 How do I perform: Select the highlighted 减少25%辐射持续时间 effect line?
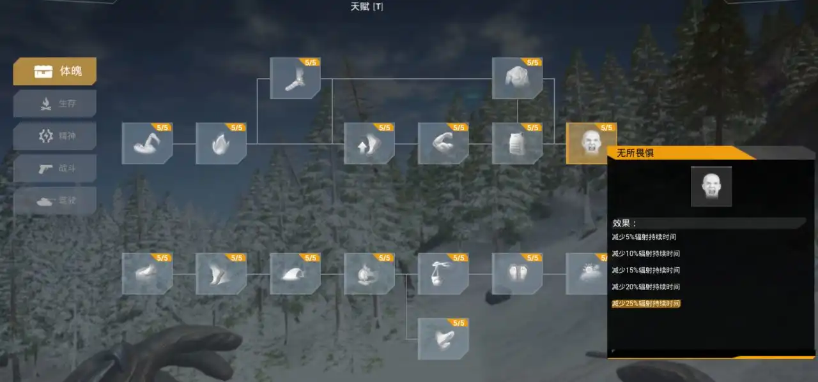pos(646,304)
